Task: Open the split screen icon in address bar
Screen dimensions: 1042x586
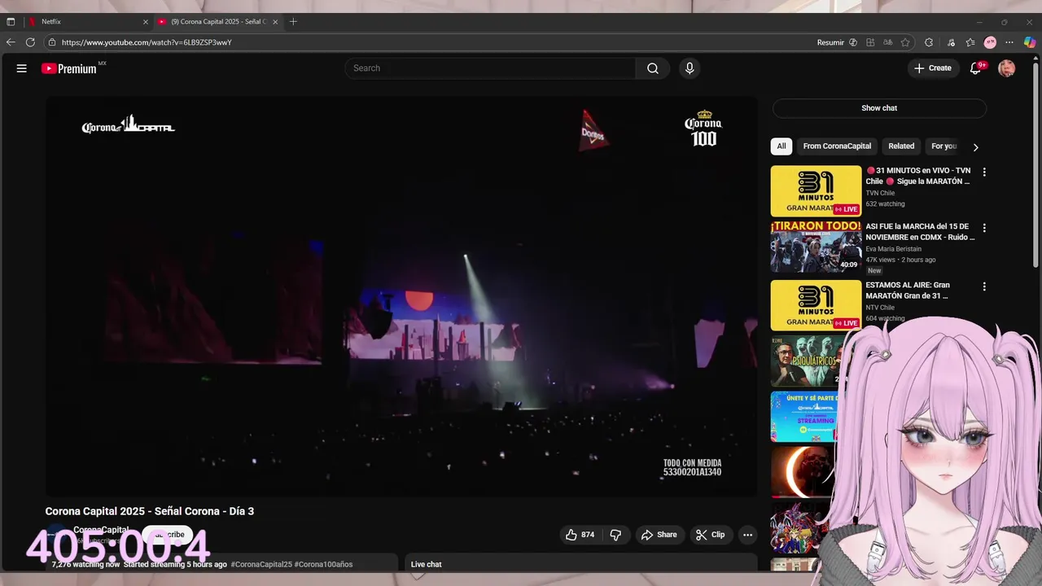Action: pyautogui.click(x=870, y=42)
